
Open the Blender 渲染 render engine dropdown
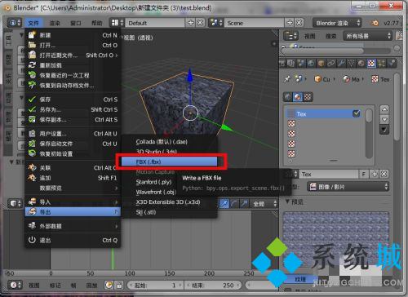pyautogui.click(x=337, y=23)
